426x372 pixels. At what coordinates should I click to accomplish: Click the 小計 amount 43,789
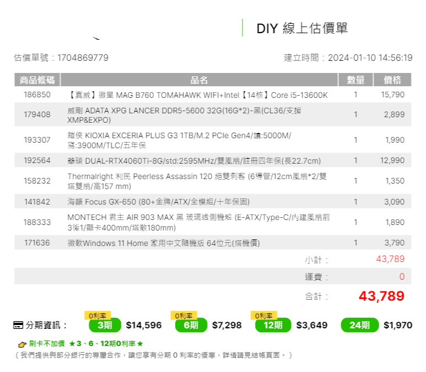point(390,259)
